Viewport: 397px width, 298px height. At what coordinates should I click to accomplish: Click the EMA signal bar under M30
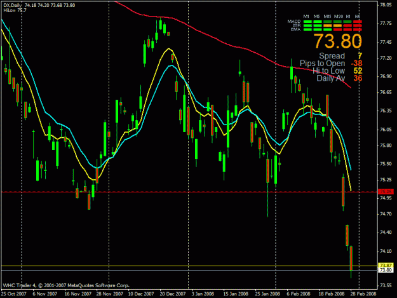(x=337, y=30)
